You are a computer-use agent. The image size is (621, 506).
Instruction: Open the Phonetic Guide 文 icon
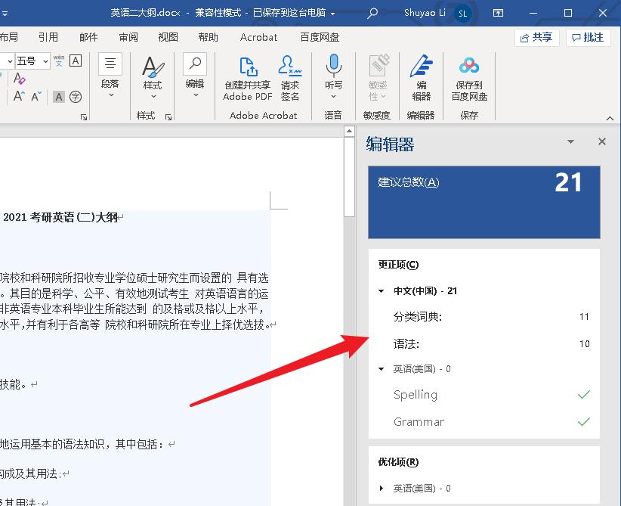(58, 61)
